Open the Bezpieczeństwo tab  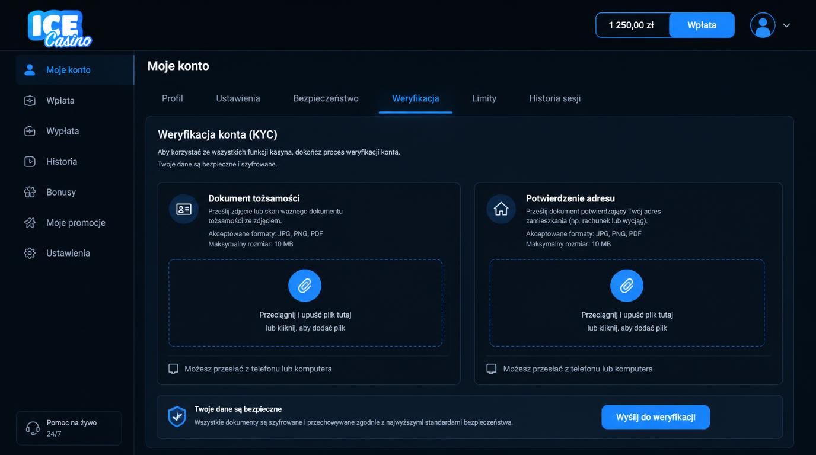point(326,98)
